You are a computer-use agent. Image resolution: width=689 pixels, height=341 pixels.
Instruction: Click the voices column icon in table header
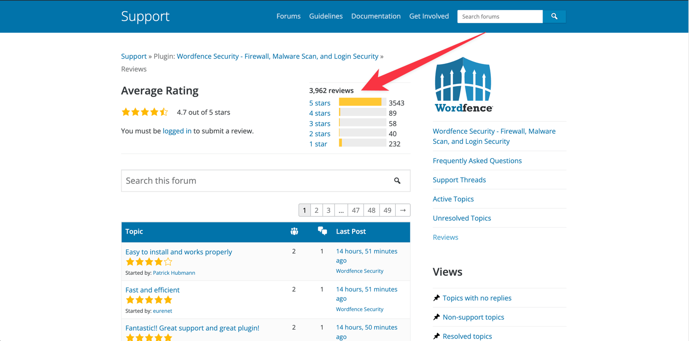(x=294, y=231)
